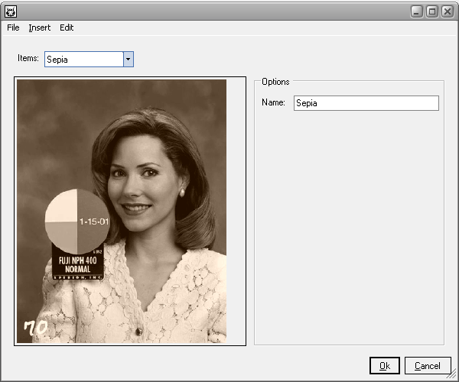The width and height of the screenshot is (459, 382).
Task: Open the Insert menu
Action: (x=39, y=28)
